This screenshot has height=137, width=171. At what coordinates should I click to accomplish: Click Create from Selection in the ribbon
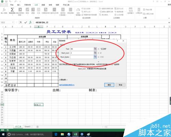pos(89,15)
